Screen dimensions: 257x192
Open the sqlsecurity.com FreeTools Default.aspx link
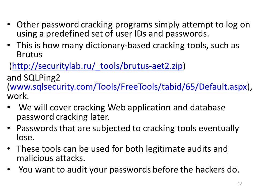pos(128,86)
